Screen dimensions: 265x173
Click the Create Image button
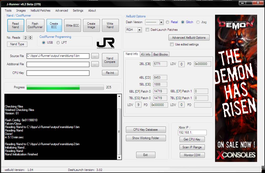click(x=91, y=25)
